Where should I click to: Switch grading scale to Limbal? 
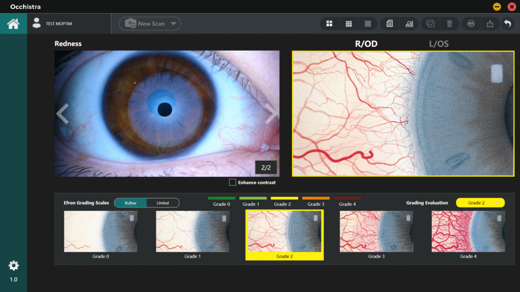[162, 203]
